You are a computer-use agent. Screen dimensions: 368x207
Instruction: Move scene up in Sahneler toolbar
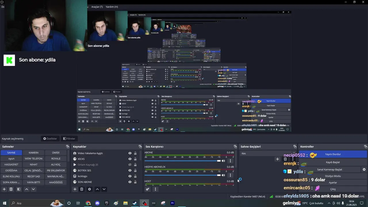tap(26, 189)
